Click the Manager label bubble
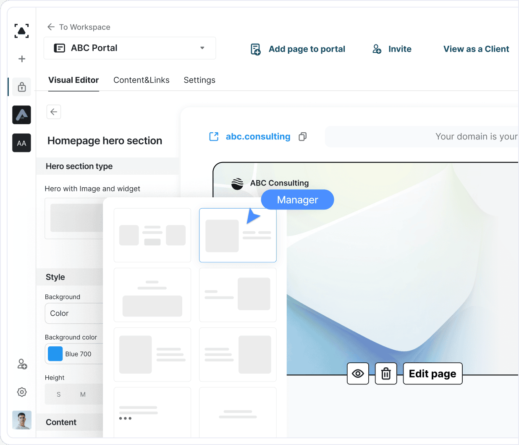This screenshot has height=445, width=519. (297, 200)
